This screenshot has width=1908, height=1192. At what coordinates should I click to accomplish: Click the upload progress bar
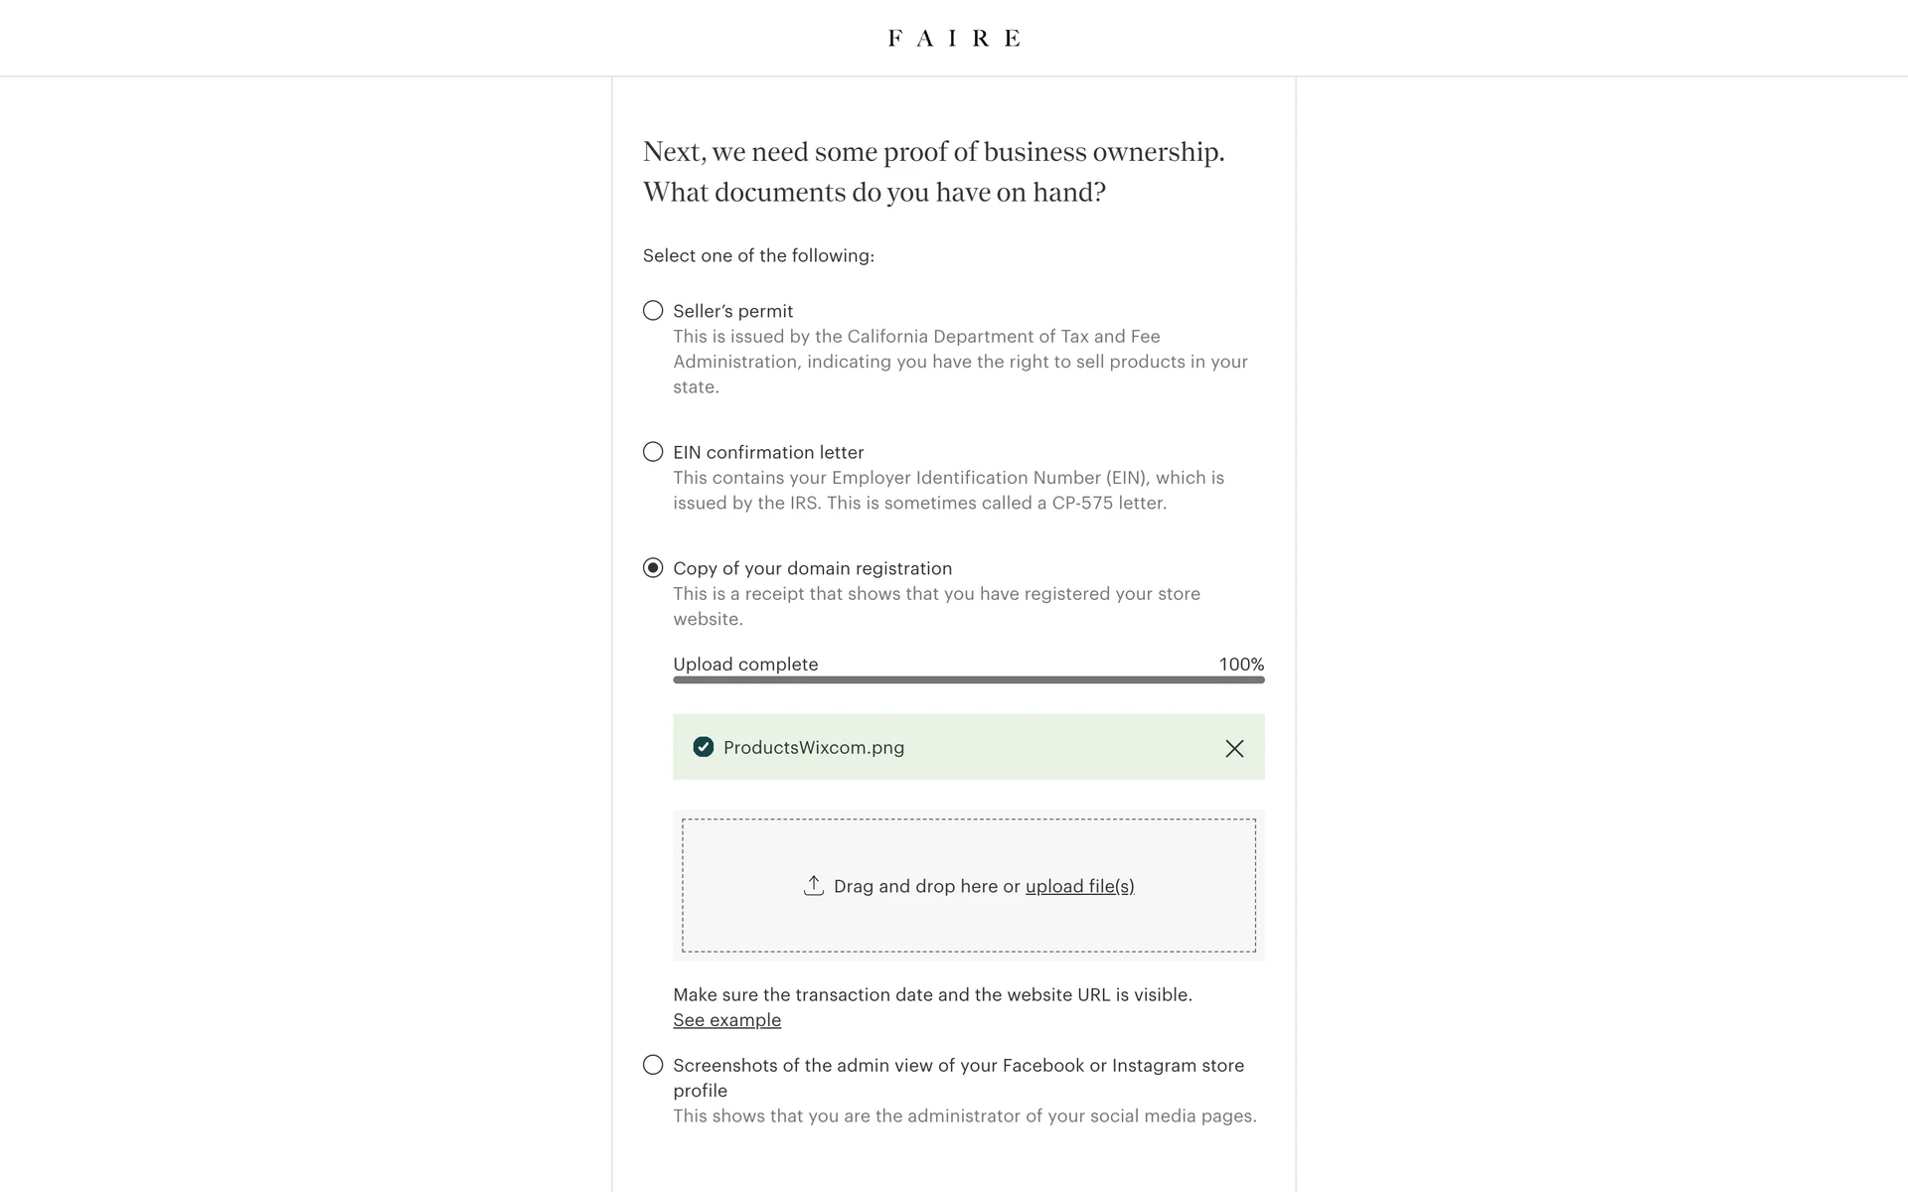(x=968, y=680)
